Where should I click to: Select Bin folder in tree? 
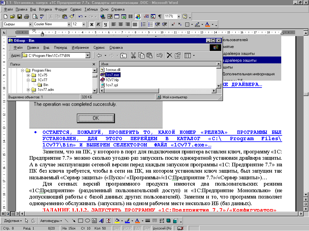[46, 85]
